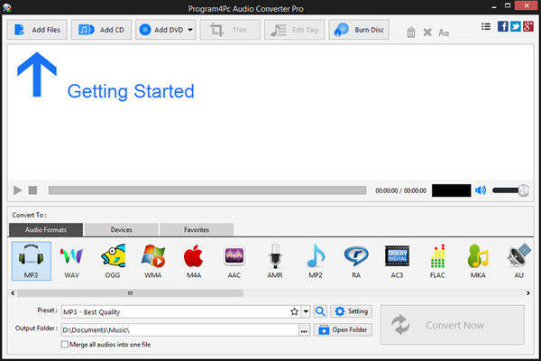
Task: Mark preset as favorite with star
Action: tap(294, 312)
